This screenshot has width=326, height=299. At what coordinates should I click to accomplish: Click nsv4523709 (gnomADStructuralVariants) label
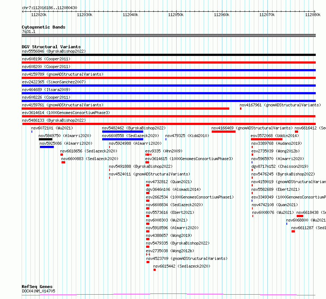tap(187, 258)
